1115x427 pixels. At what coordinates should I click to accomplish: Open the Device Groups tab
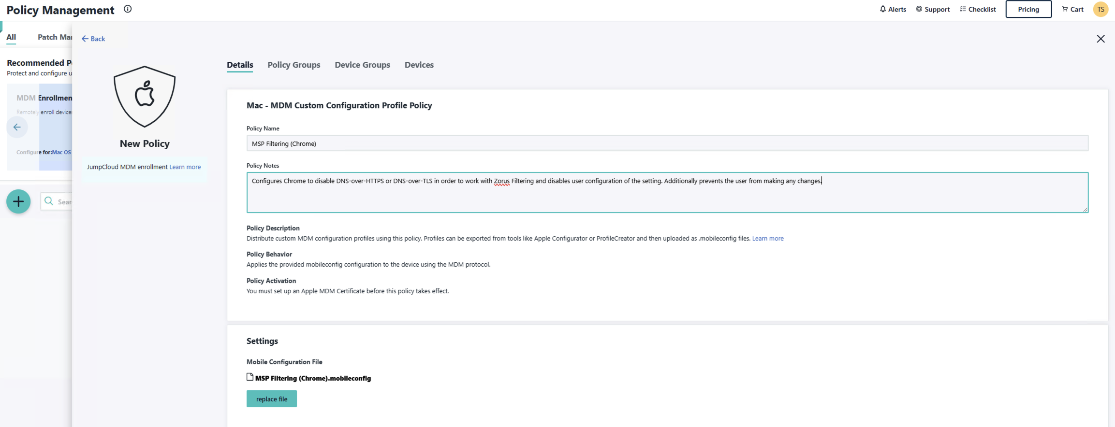(x=362, y=65)
